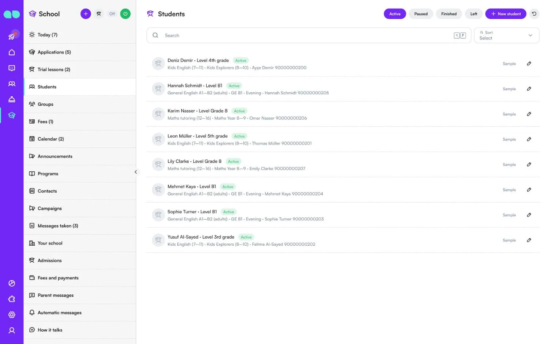550x344 pixels.
Task: Open Your school in sidebar
Action: pos(80,243)
